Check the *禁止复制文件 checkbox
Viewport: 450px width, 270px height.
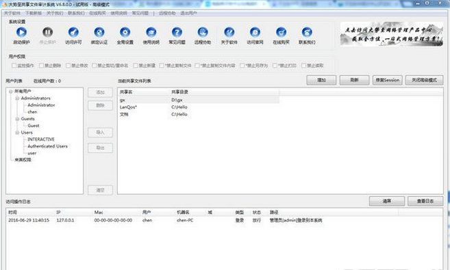pyautogui.click(x=162, y=66)
